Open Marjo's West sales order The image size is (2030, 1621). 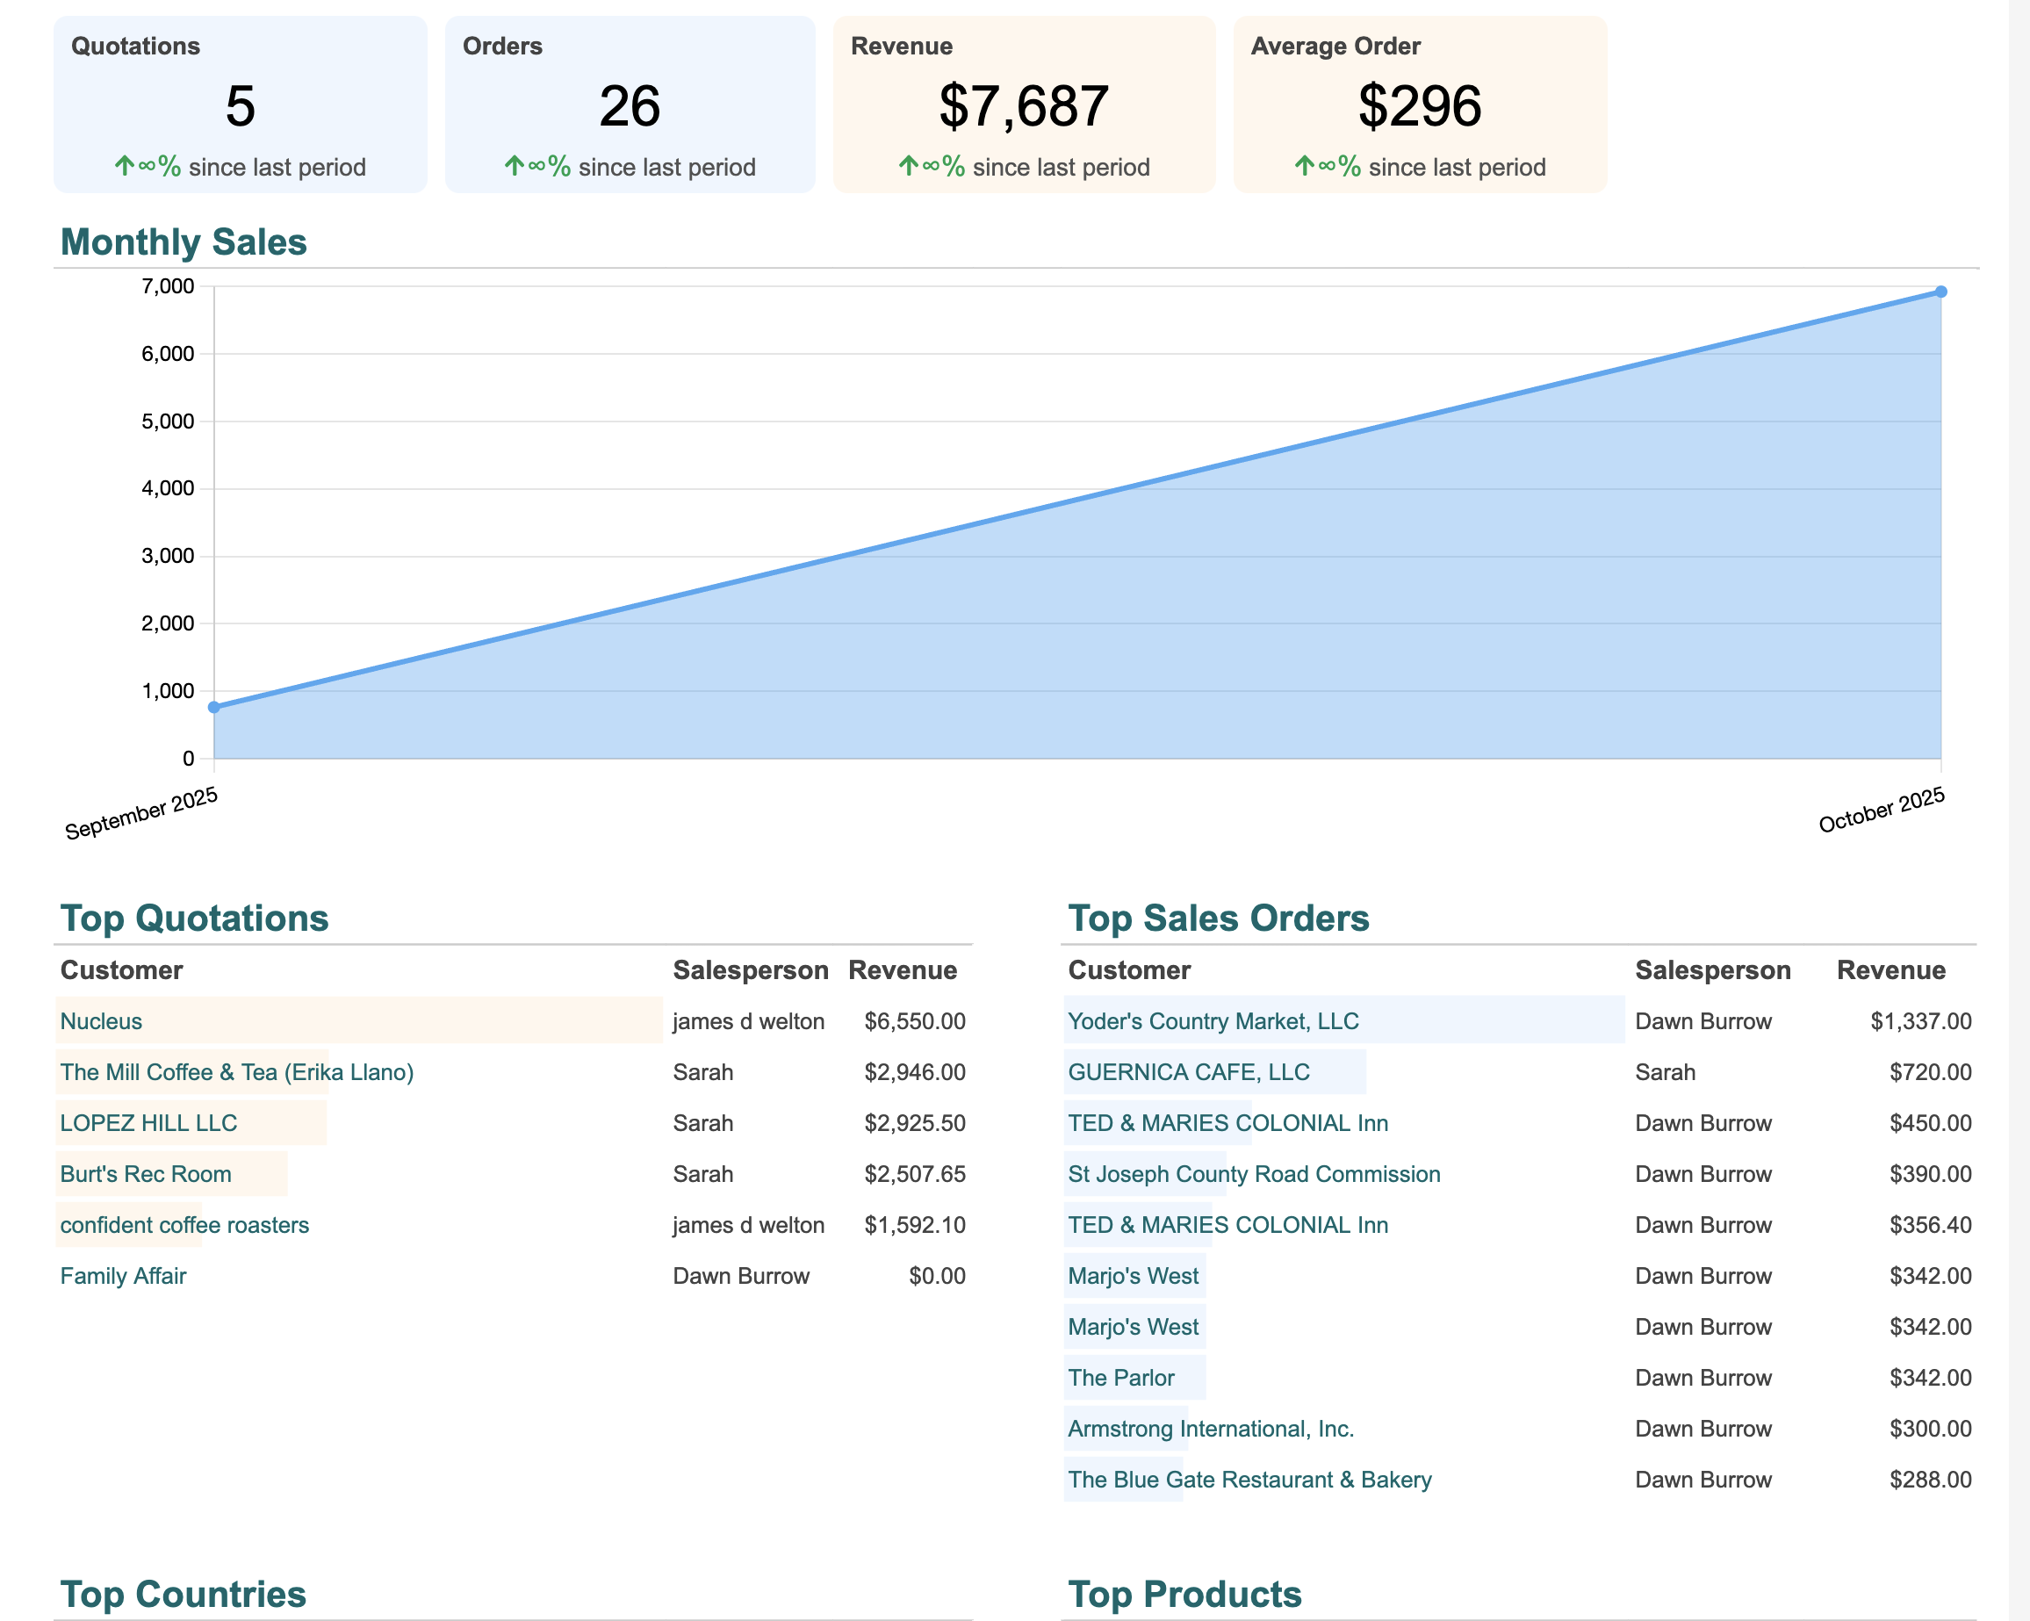(1134, 1275)
